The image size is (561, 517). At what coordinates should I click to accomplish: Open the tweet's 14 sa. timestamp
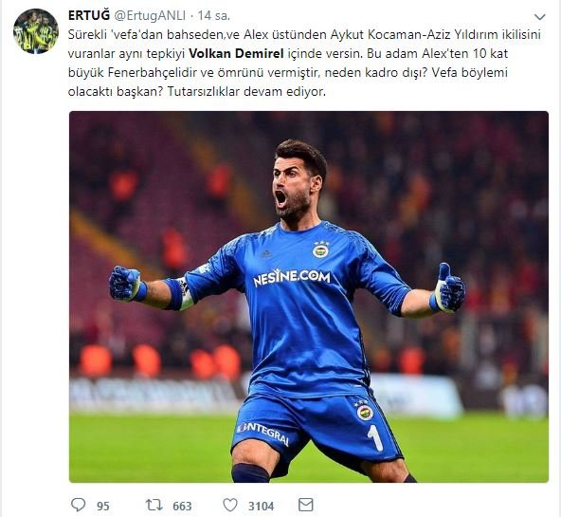(213, 15)
